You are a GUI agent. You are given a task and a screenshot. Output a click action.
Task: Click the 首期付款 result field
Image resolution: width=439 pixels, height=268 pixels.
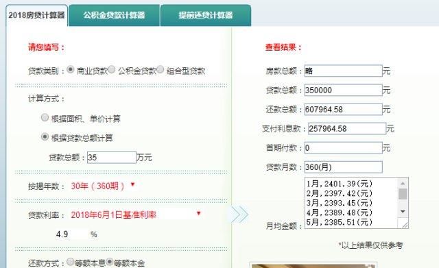(x=343, y=147)
